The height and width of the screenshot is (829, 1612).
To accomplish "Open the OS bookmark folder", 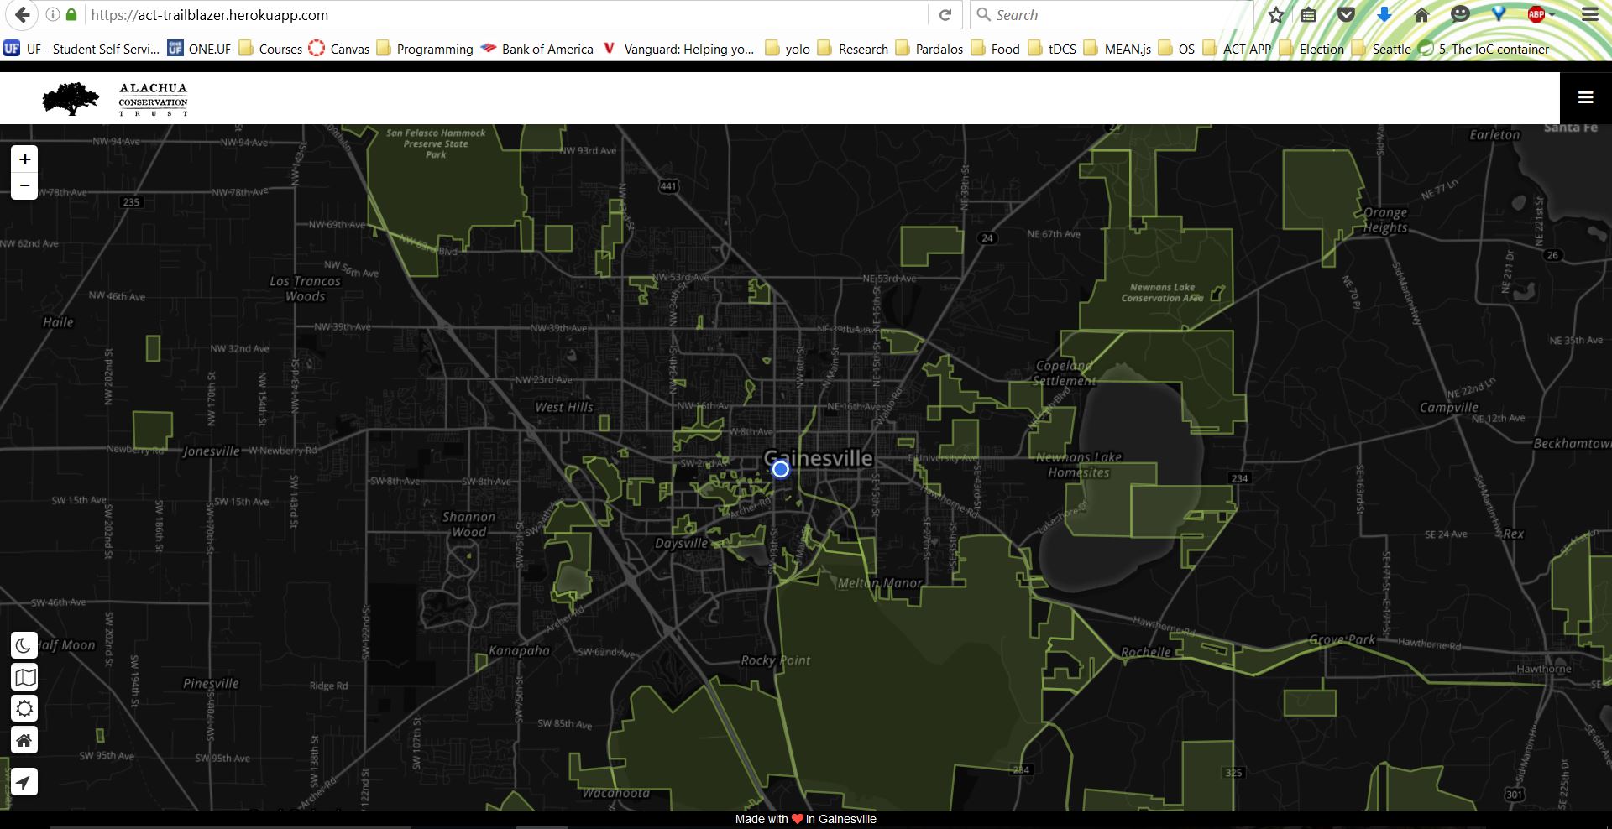I will [x=1176, y=49].
